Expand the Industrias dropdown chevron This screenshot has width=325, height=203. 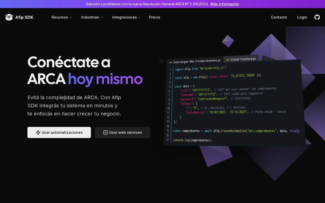pos(102,18)
